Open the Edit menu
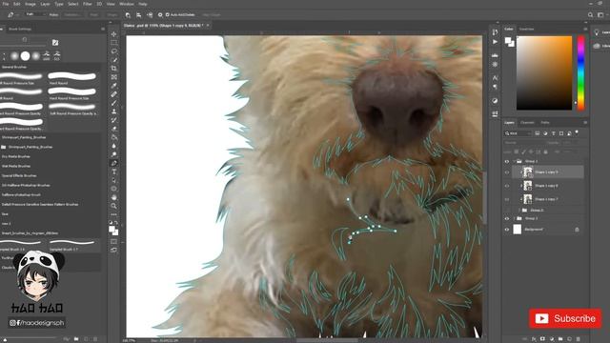This screenshot has height=343, width=610. 17,4
